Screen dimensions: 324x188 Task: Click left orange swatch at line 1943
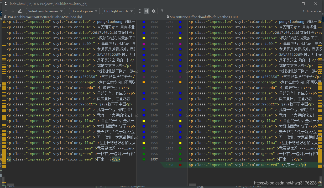pos(144,82)
